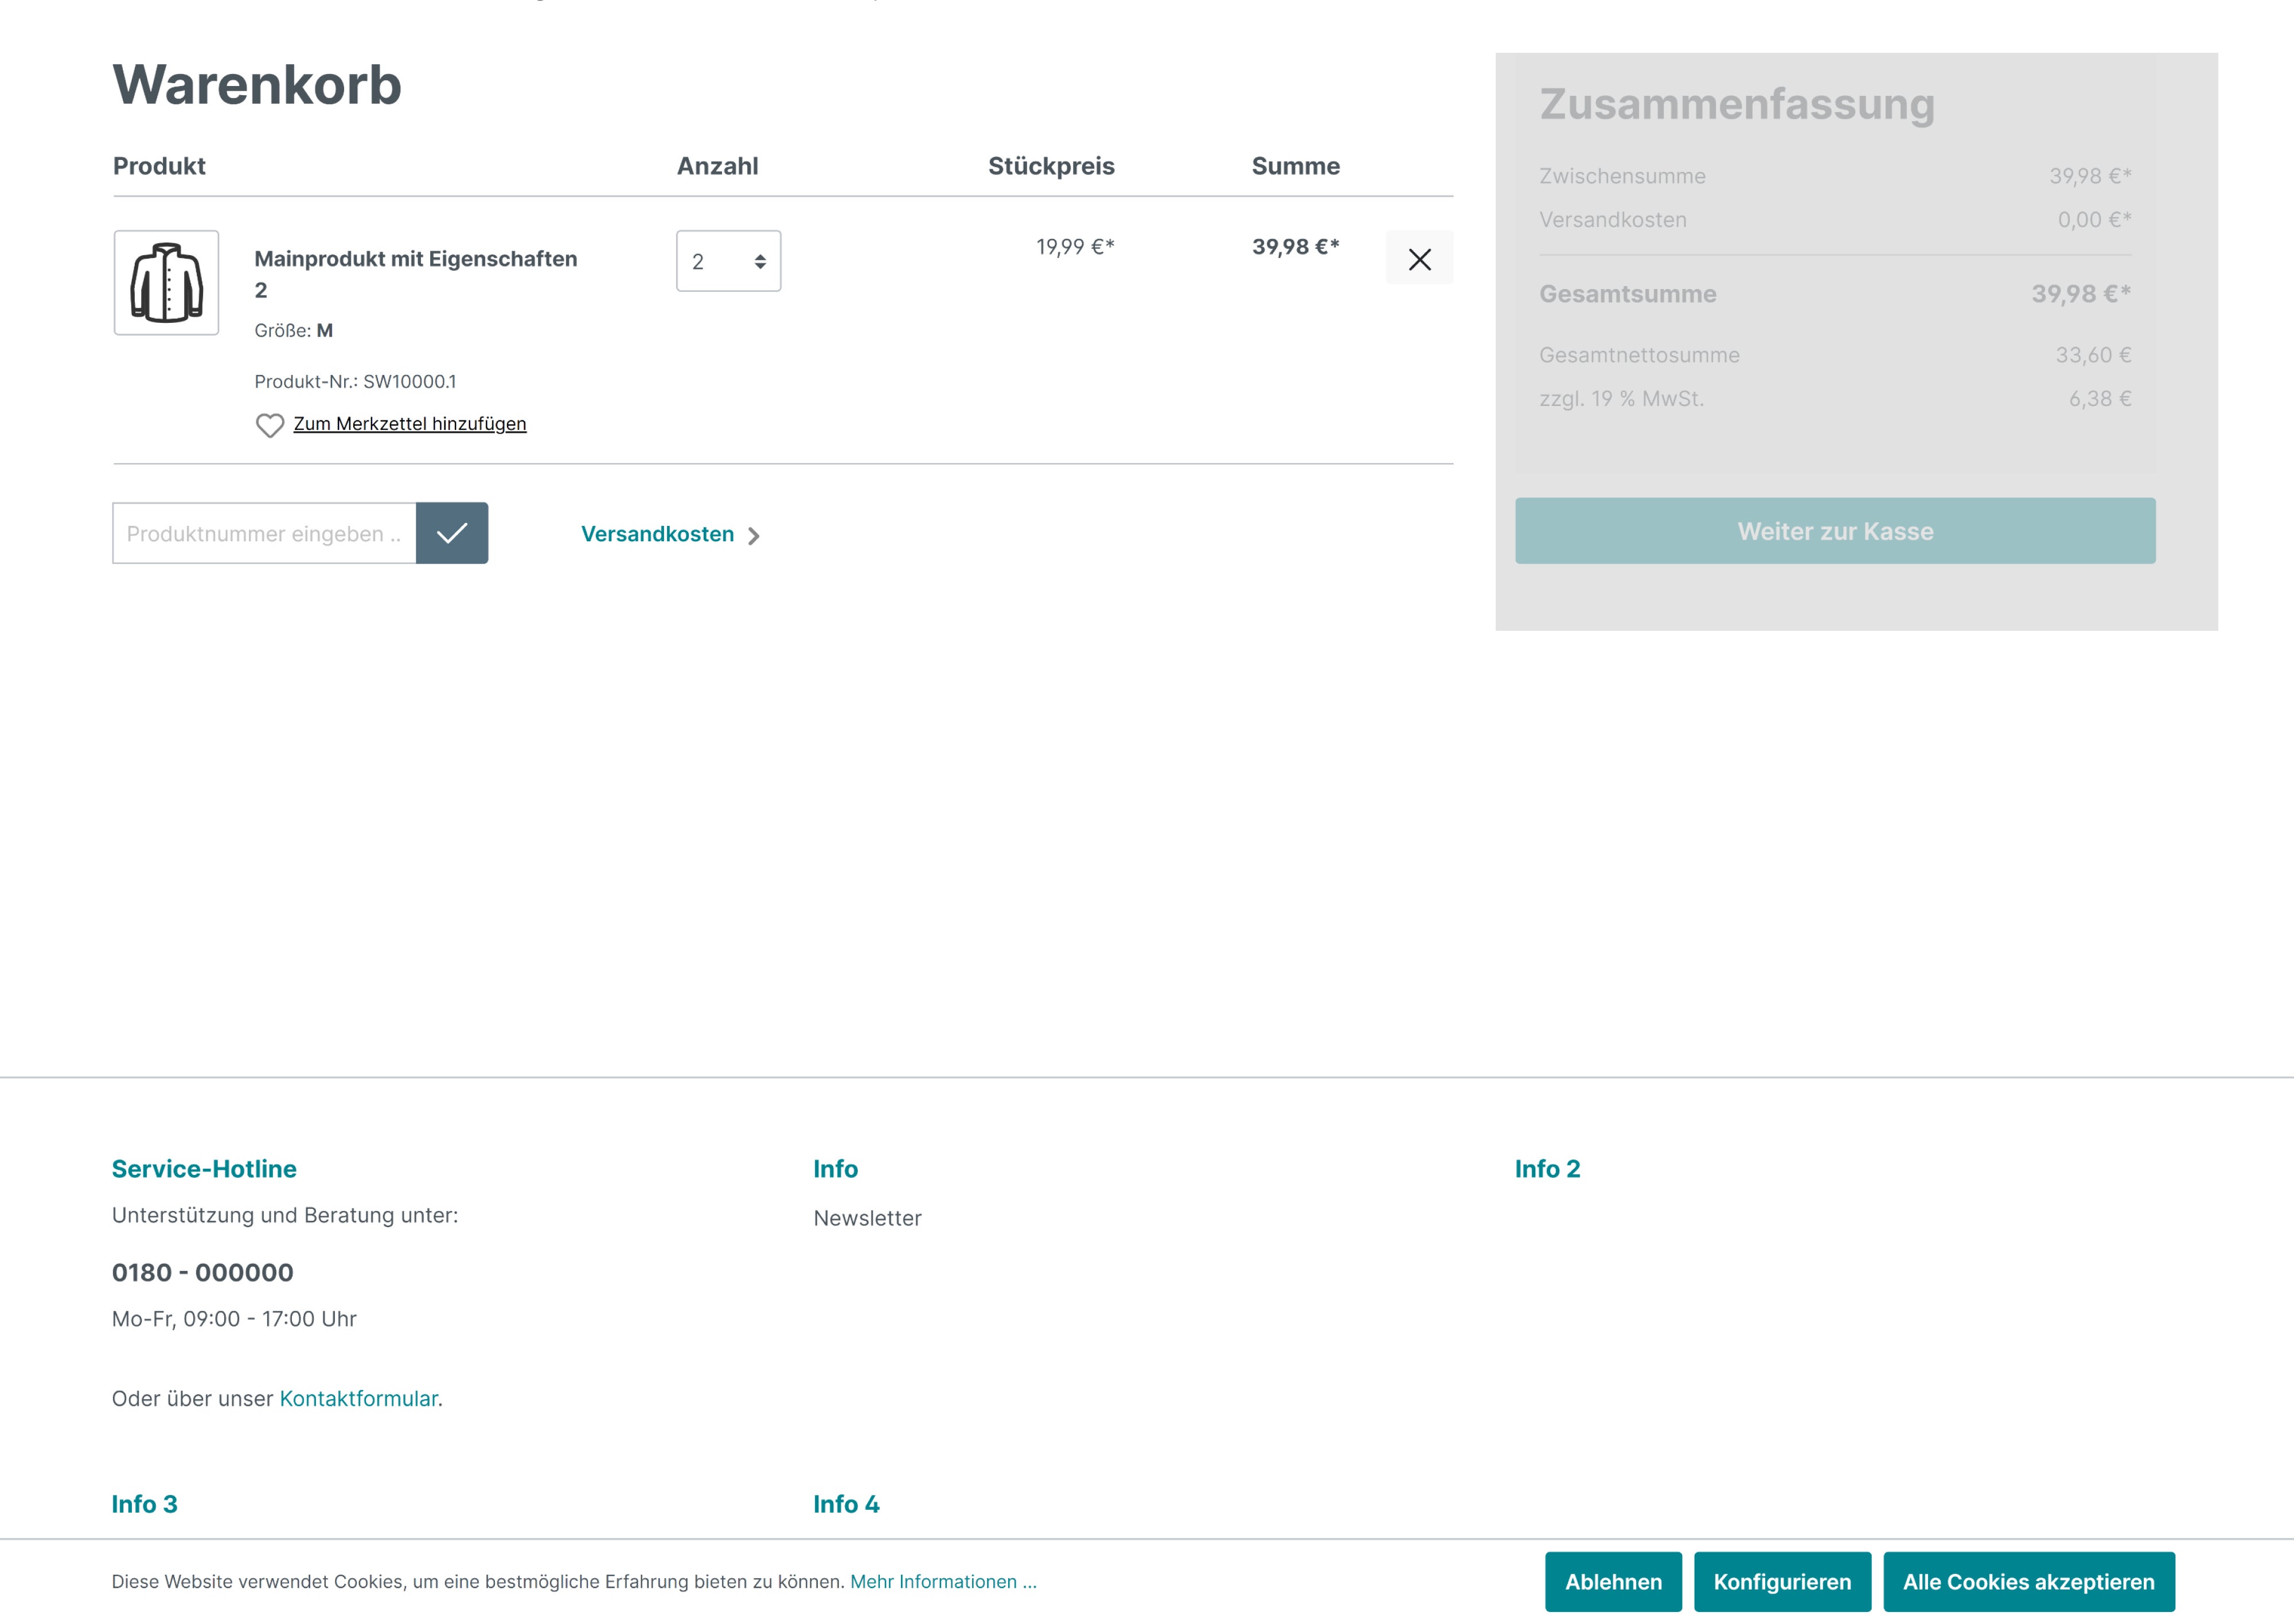Click the Versandkosten value 0,00 €*
Screen dimensions: 2294x1624
pos(2094,220)
